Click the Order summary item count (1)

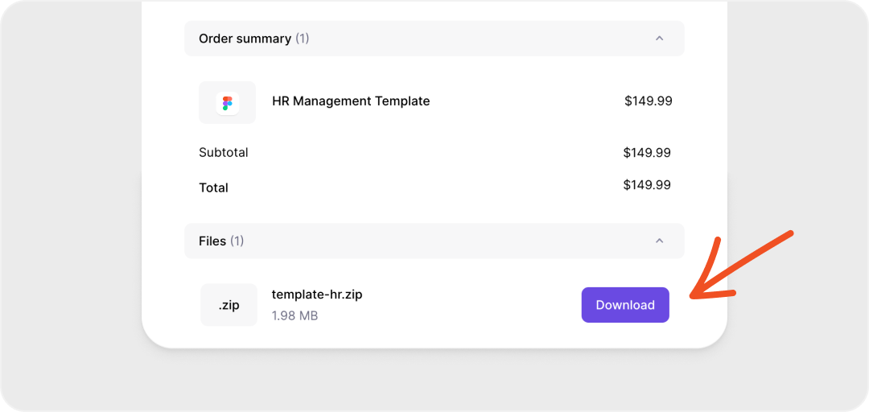click(303, 39)
